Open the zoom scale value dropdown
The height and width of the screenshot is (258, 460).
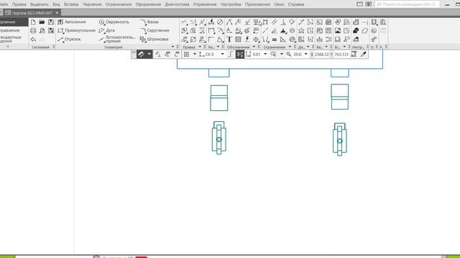(x=305, y=54)
